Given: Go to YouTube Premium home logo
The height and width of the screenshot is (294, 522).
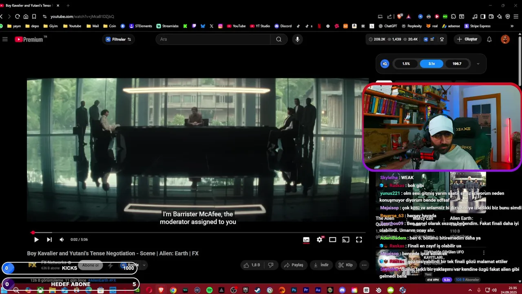Looking at the screenshot, I should point(29,39).
